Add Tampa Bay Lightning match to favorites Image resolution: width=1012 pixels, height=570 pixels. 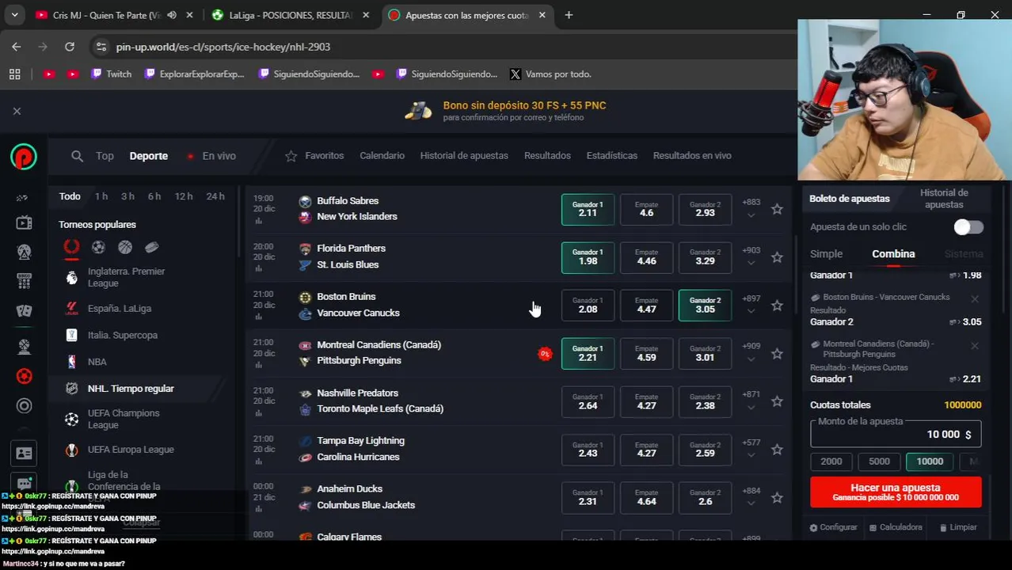pyautogui.click(x=777, y=450)
